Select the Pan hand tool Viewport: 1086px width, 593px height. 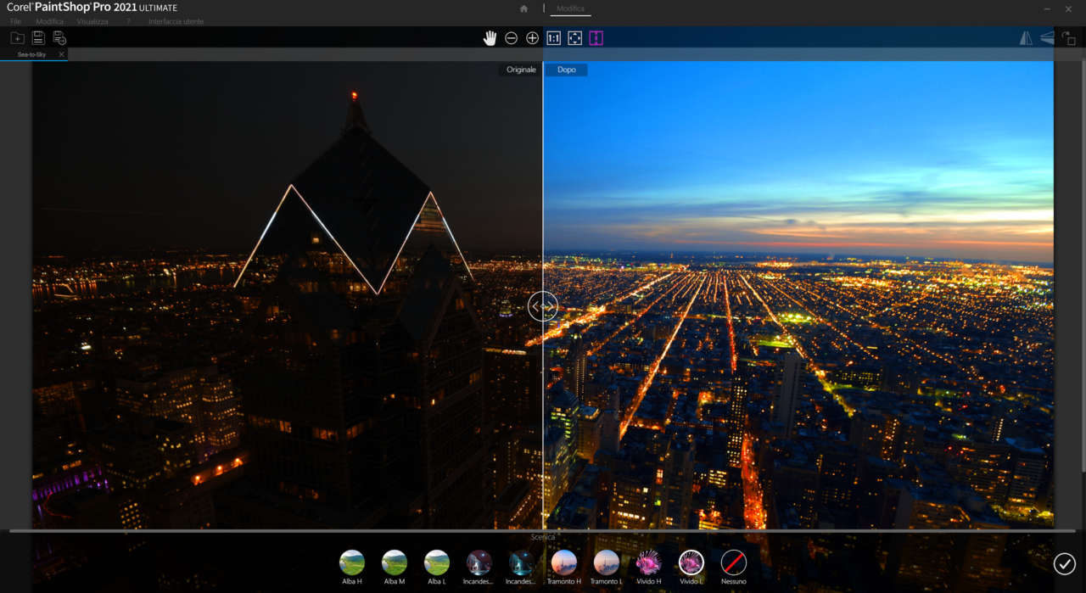490,38
